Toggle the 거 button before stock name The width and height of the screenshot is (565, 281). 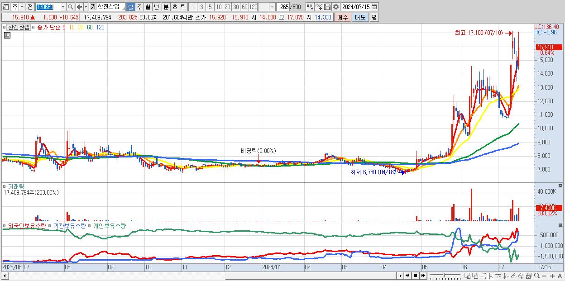(x=93, y=7)
